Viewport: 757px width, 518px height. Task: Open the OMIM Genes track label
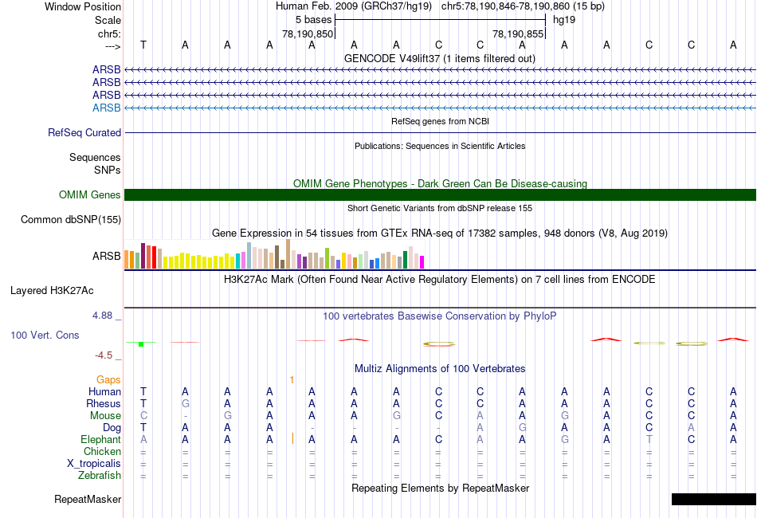pos(90,194)
